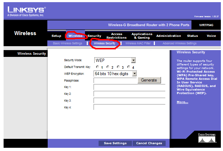The image size is (223, 151).
Task: Go to Basic Wireless Settings
Action: [x=67, y=43]
